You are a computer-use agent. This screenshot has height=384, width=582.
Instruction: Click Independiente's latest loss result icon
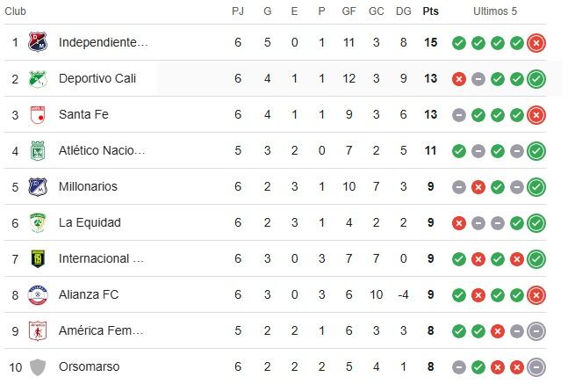[536, 42]
